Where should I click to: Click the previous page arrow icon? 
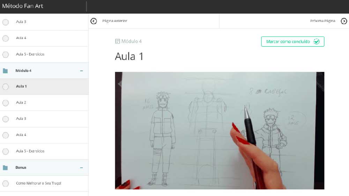[x=94, y=21]
